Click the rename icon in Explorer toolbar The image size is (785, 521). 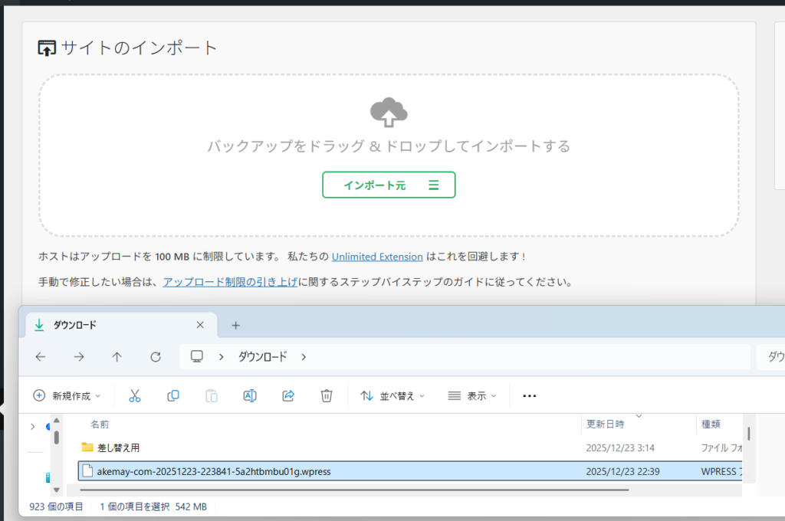coord(250,395)
